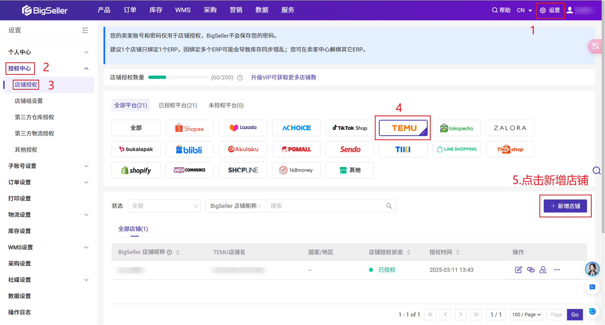605x325 pixels.
Task: Open the three-dot more actions menu
Action: (x=557, y=270)
